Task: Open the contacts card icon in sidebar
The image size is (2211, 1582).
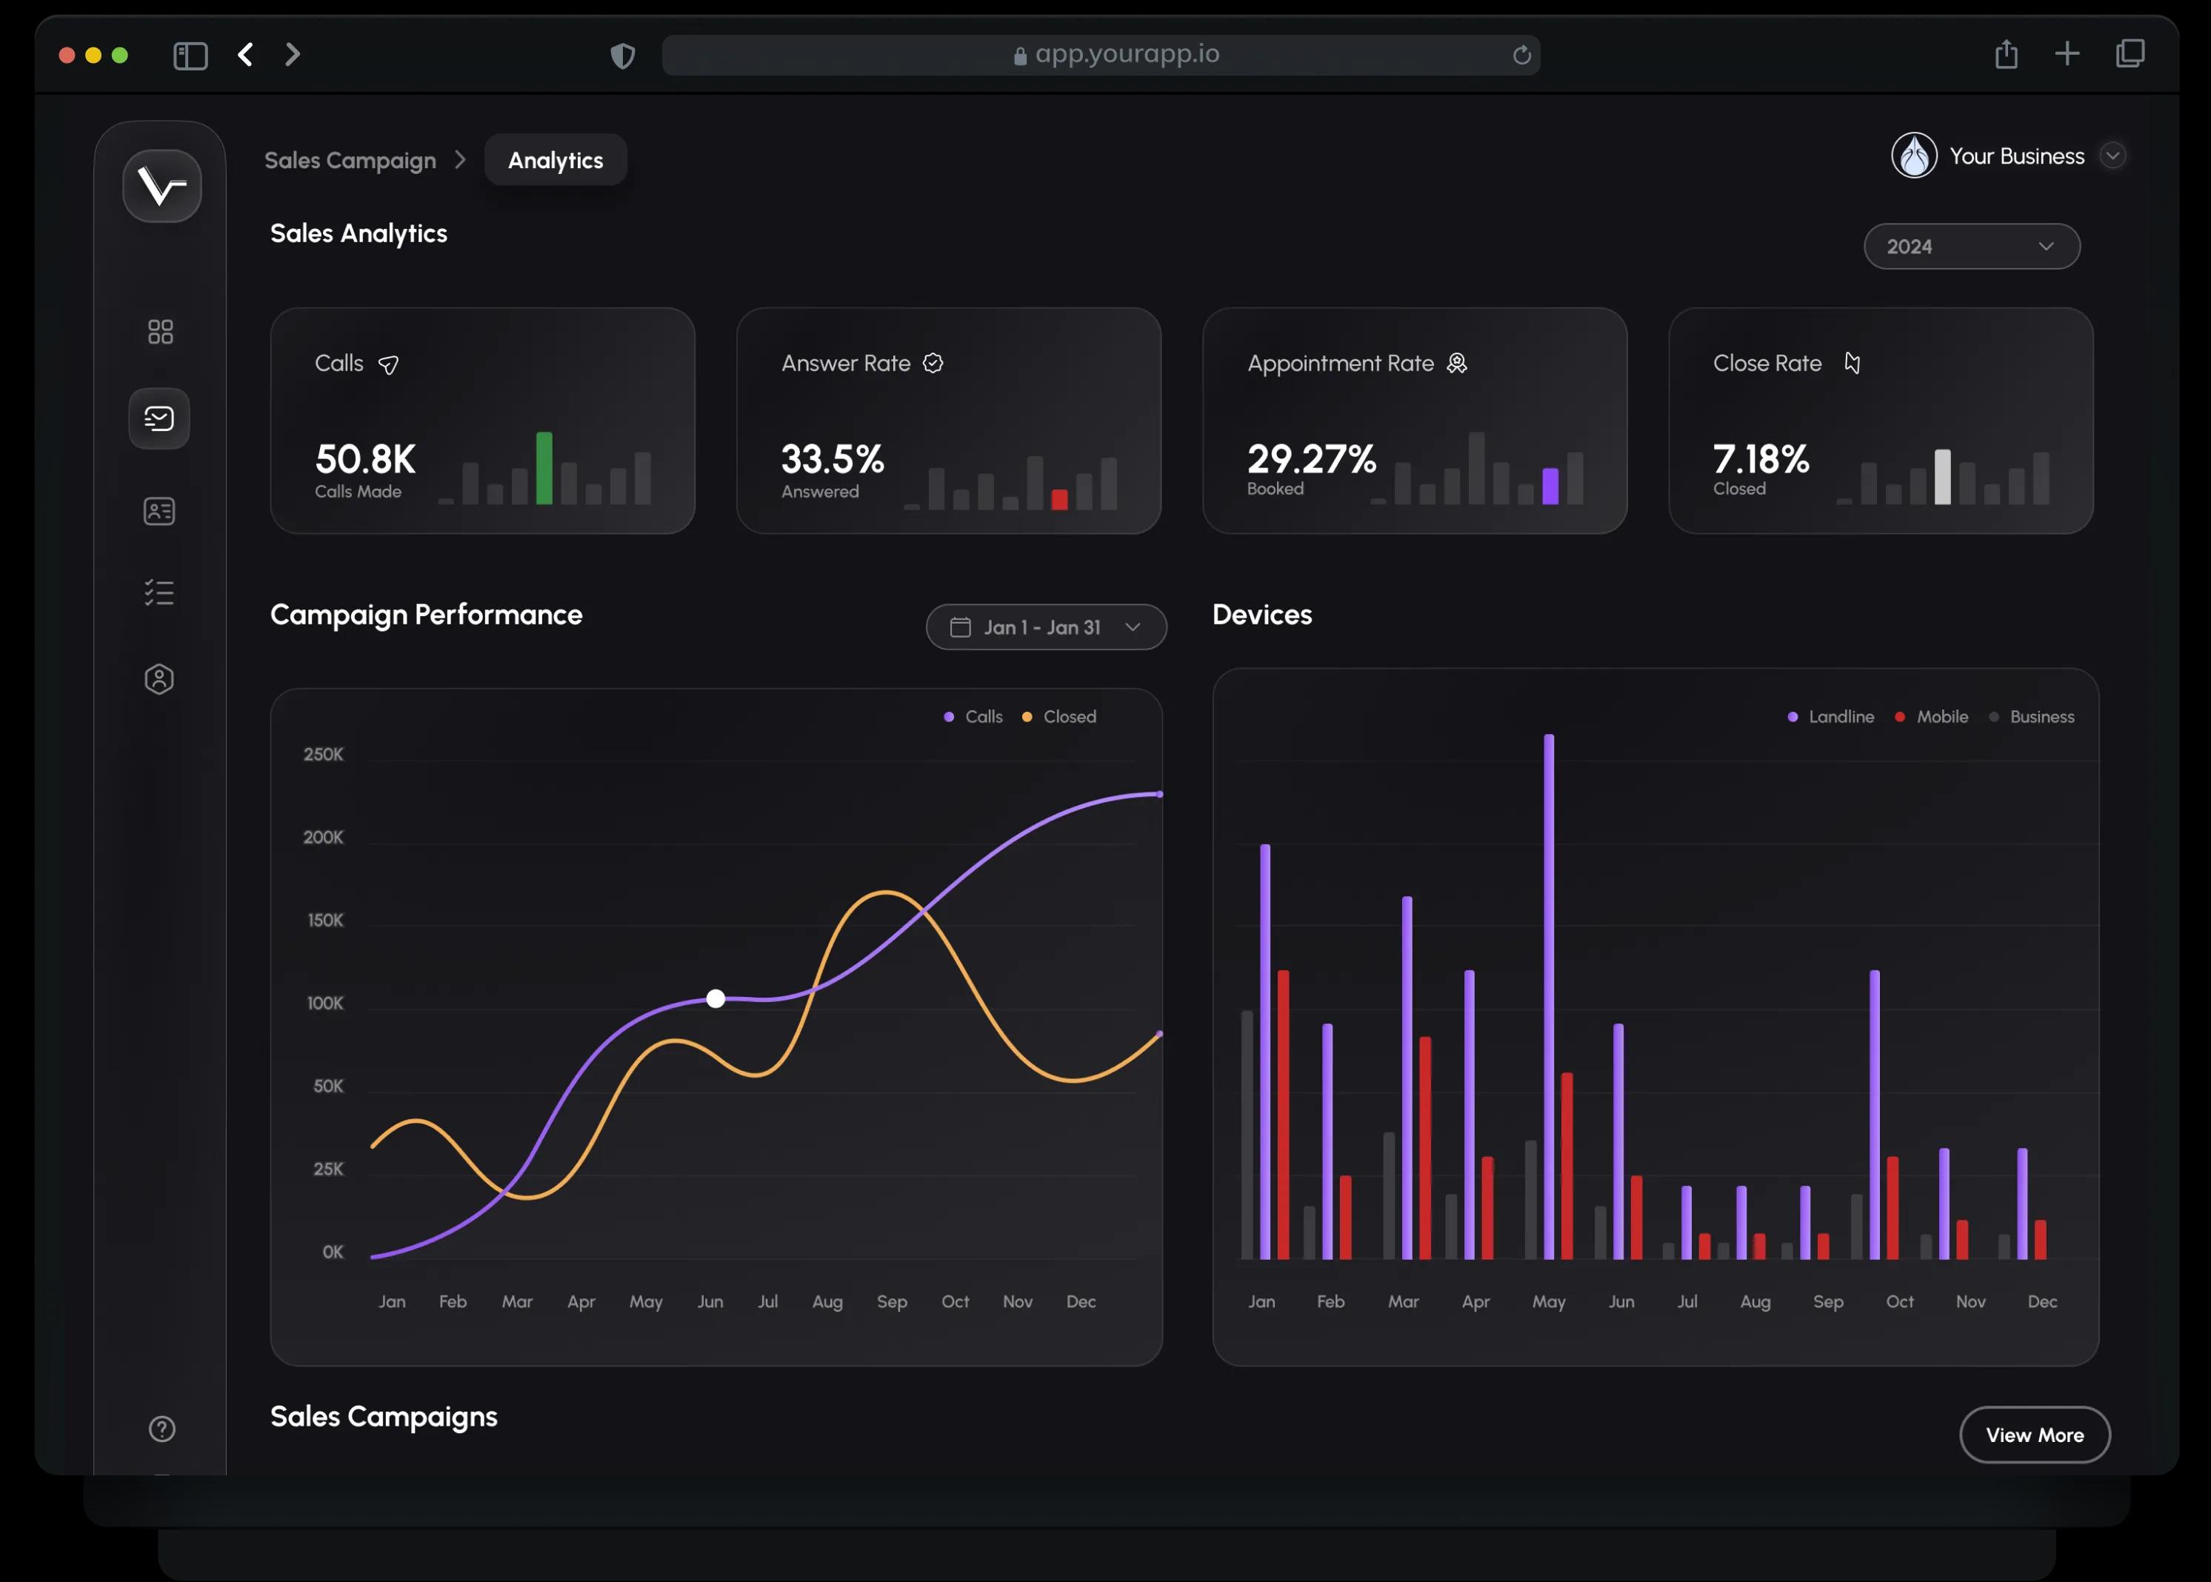Action: pos(160,512)
